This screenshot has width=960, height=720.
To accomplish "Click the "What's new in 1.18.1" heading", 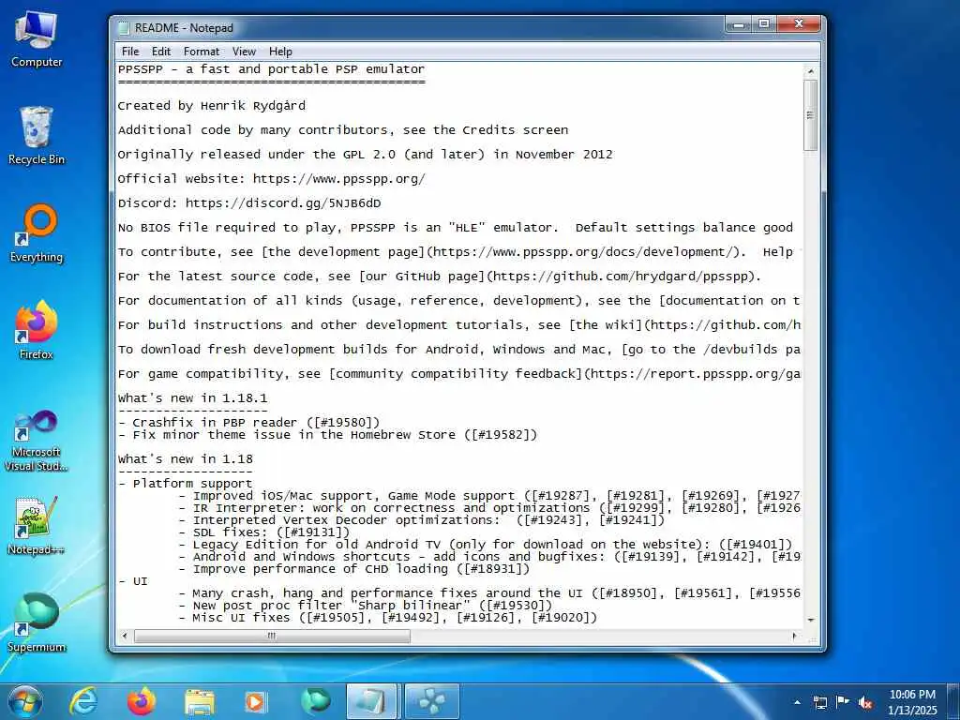I will (192, 397).
